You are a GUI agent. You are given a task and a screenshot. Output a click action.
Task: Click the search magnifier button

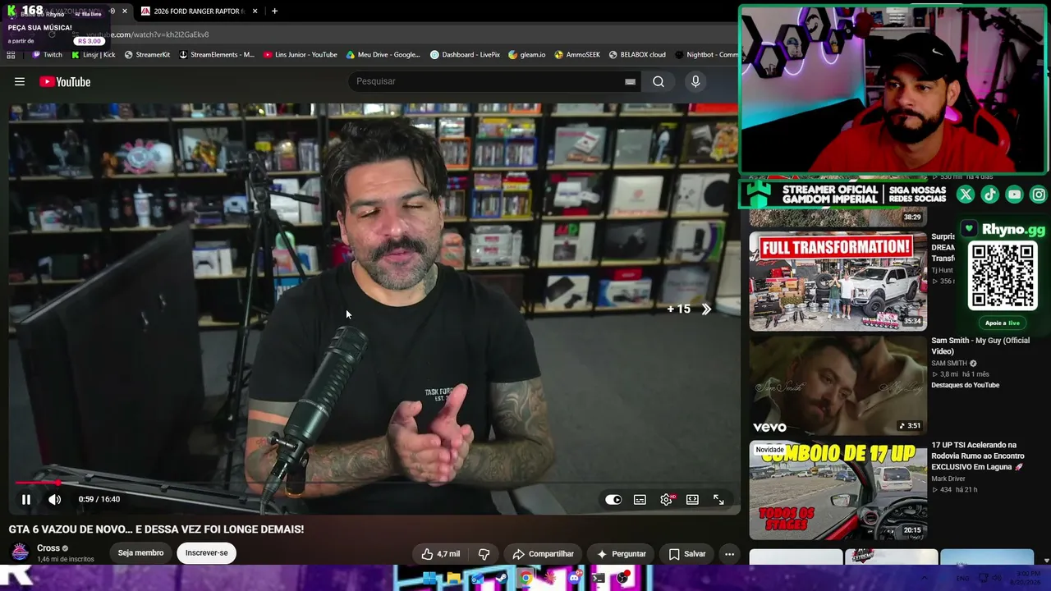click(x=659, y=81)
